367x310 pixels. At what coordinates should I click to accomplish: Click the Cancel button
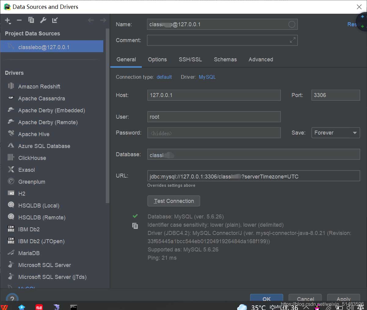tap(305, 298)
